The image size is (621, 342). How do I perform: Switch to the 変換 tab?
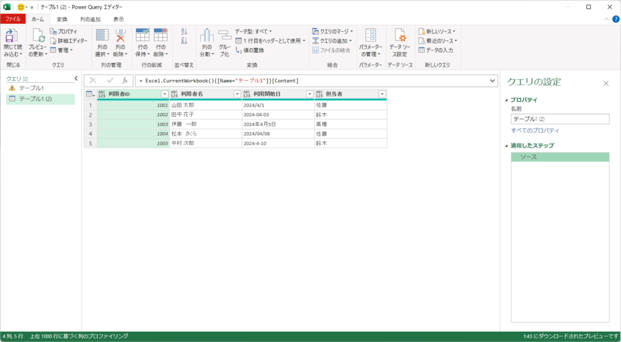pyautogui.click(x=62, y=19)
